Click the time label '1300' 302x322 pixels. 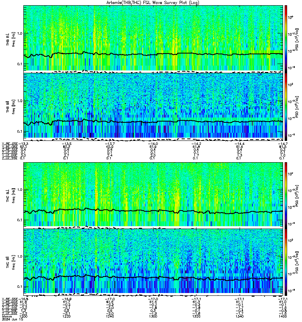153,316
